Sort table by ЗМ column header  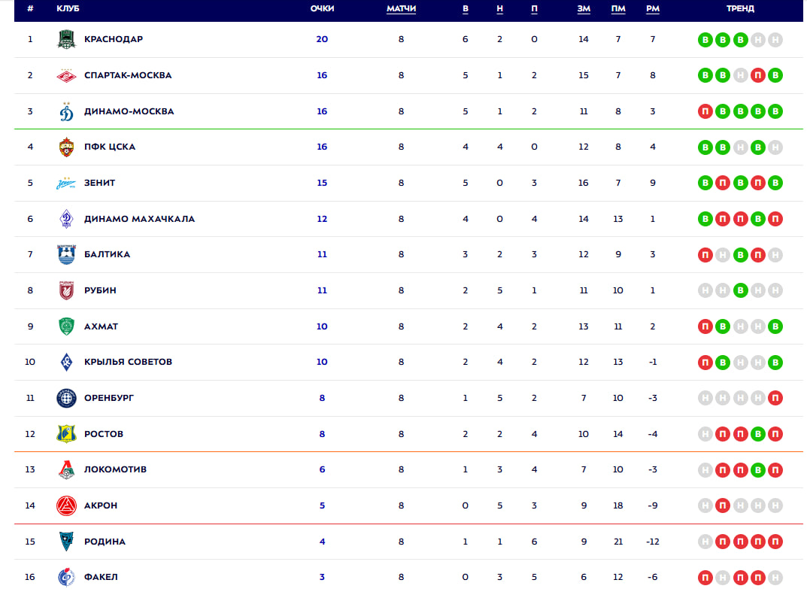point(583,9)
